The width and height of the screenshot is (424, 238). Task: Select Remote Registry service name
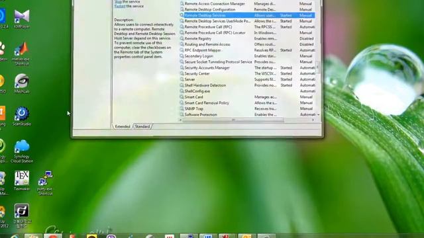click(x=197, y=38)
